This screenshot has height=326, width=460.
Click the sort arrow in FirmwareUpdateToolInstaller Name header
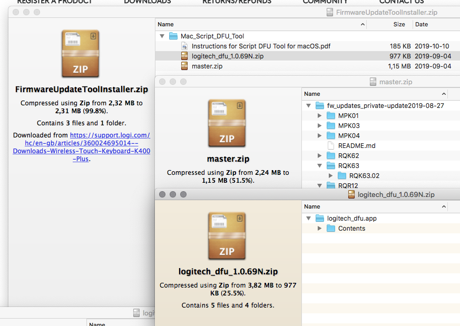tap(363, 24)
